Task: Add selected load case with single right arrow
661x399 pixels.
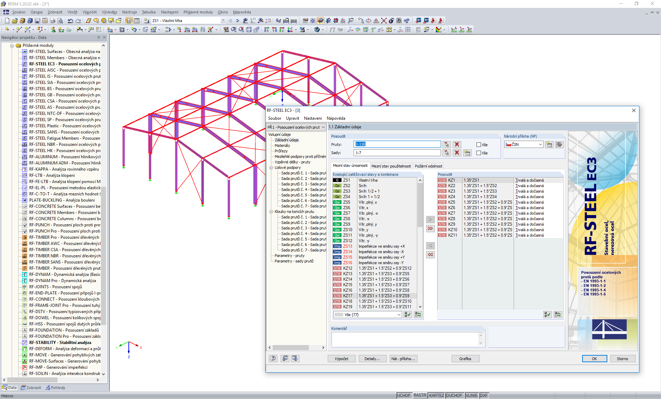Action: coord(430,219)
